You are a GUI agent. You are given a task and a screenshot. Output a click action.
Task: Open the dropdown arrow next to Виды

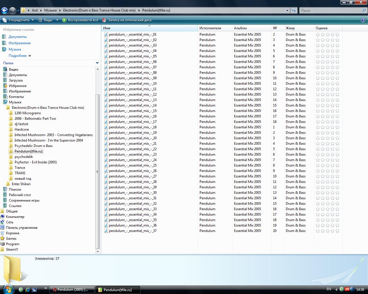(57, 20)
